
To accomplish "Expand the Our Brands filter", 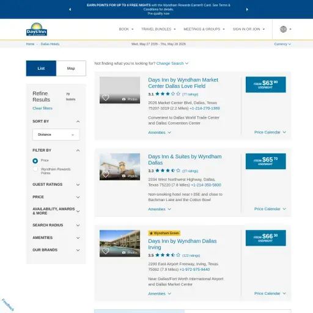I will 56,250.
